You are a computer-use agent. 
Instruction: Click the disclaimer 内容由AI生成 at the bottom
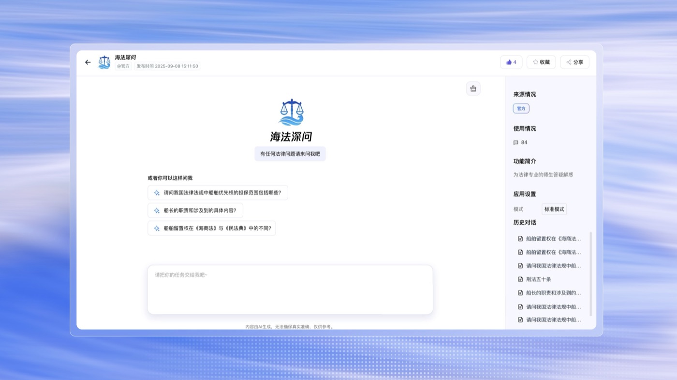(290, 327)
